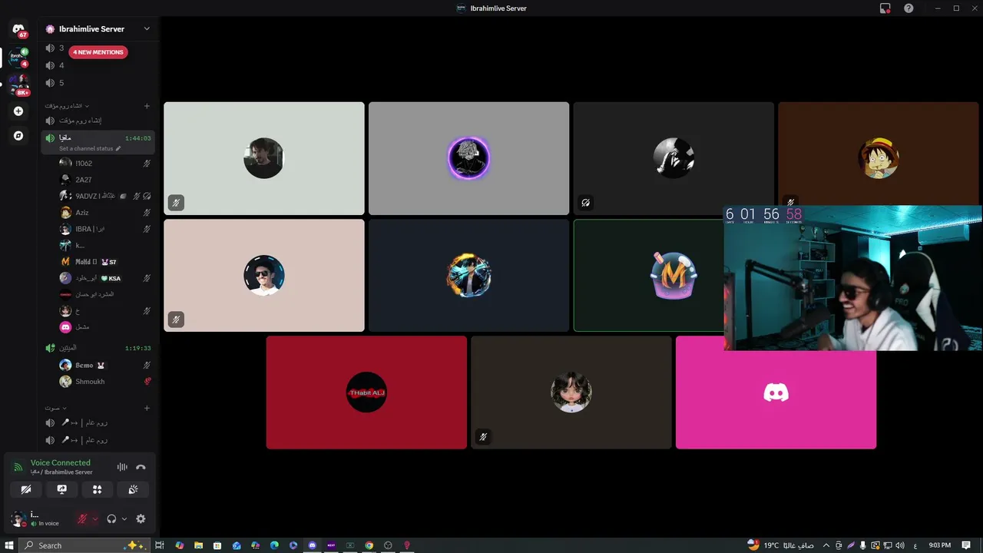Select the إنشاء روم مؤقت voice channel
Viewport: 983px width, 553px height.
point(98,121)
